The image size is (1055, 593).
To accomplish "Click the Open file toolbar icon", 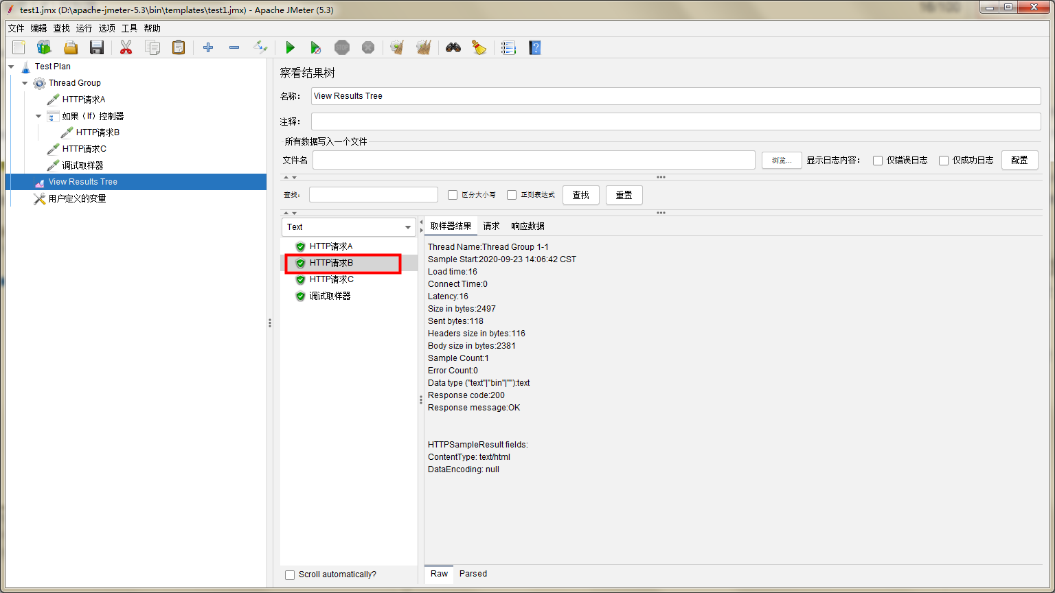I will (70, 47).
